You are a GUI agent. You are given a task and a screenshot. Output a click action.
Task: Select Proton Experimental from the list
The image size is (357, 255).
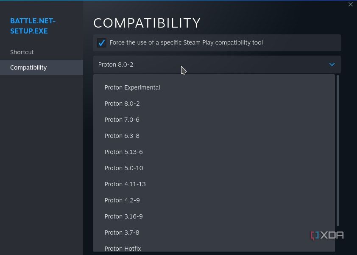(x=132, y=87)
